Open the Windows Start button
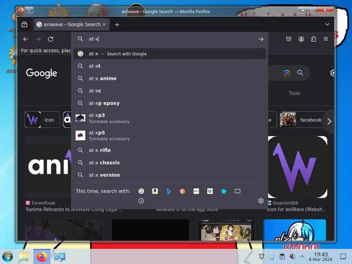This screenshot has height=264, width=352. click(8, 256)
